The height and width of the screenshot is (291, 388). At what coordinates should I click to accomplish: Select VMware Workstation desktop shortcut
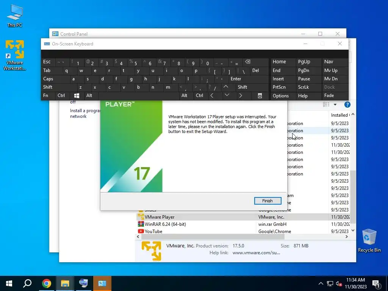coord(15,55)
